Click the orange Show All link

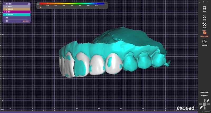[x=26, y=21]
